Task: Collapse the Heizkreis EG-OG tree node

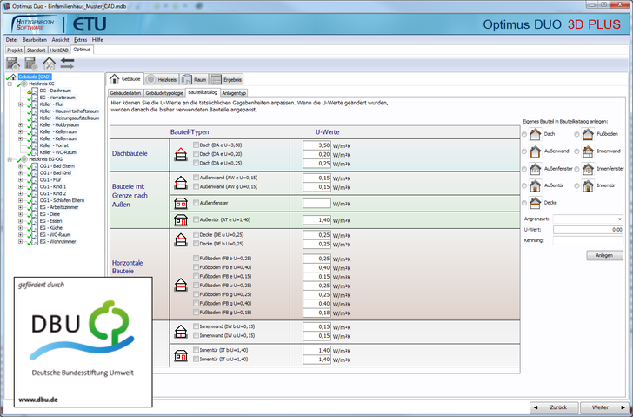Action: [9, 159]
